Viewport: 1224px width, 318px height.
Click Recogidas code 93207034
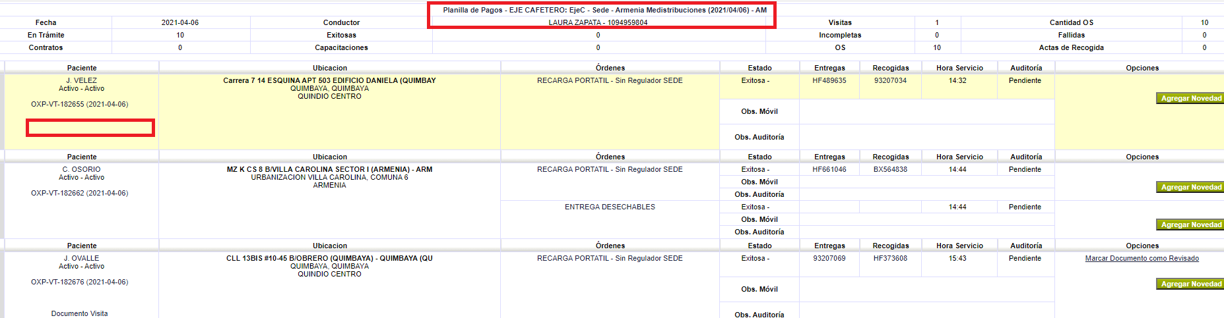[x=890, y=80]
